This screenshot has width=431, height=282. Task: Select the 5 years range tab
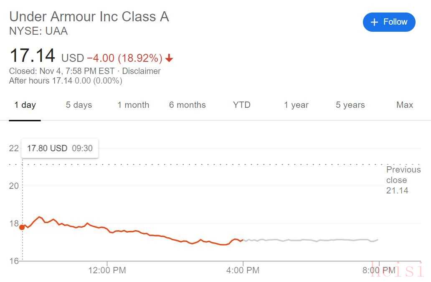click(350, 105)
